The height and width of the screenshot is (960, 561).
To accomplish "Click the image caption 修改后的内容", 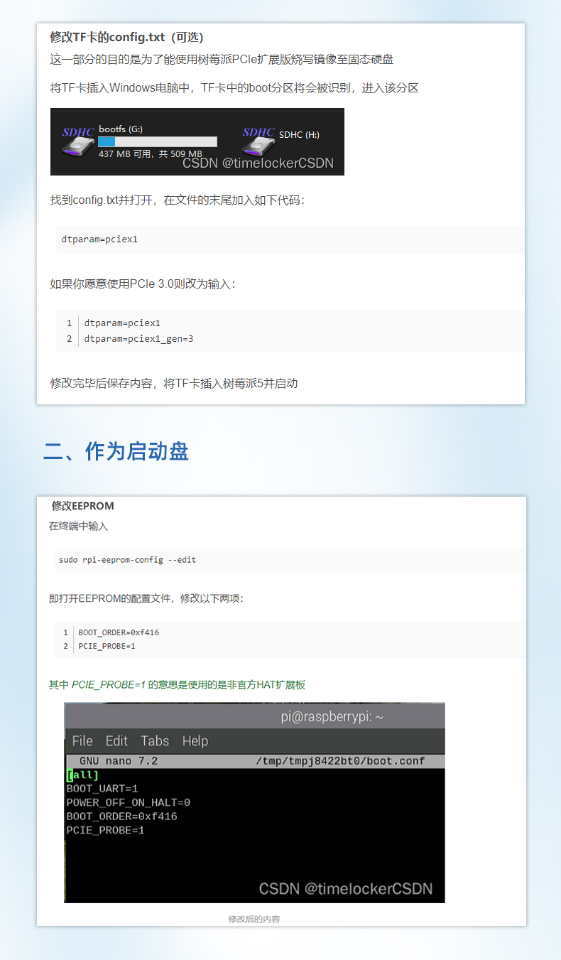I will pos(254,919).
